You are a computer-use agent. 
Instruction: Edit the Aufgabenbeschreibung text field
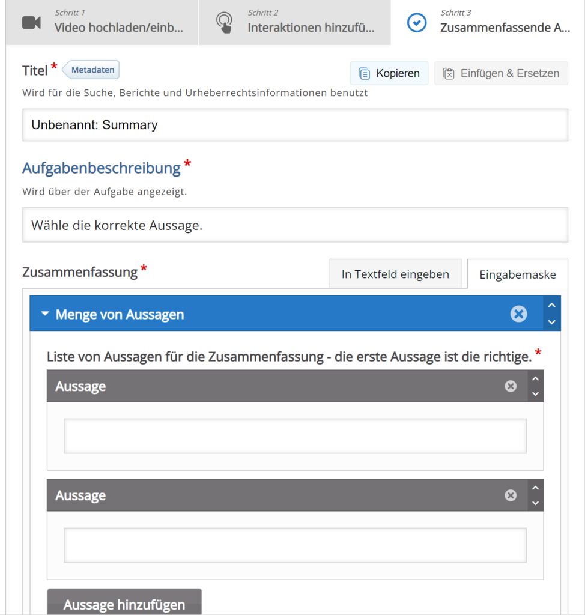point(295,225)
